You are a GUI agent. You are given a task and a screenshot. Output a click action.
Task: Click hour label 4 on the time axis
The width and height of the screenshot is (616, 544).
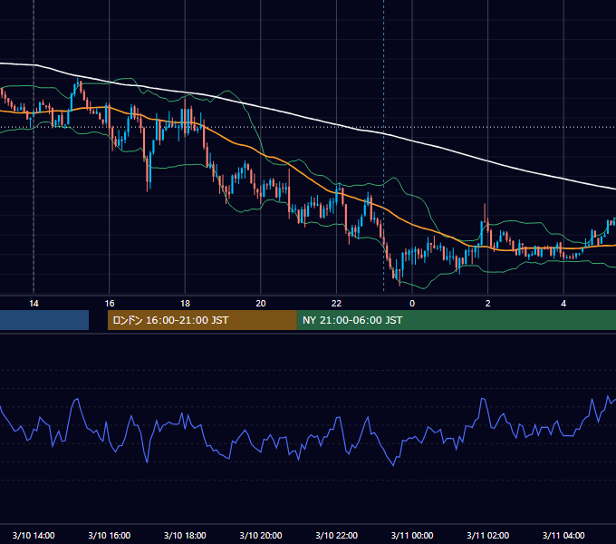point(563,304)
